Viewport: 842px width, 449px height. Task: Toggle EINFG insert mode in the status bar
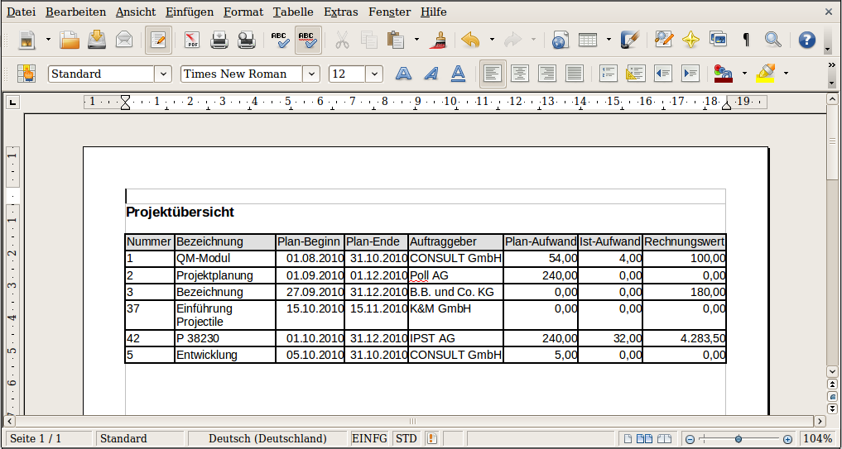(x=369, y=438)
